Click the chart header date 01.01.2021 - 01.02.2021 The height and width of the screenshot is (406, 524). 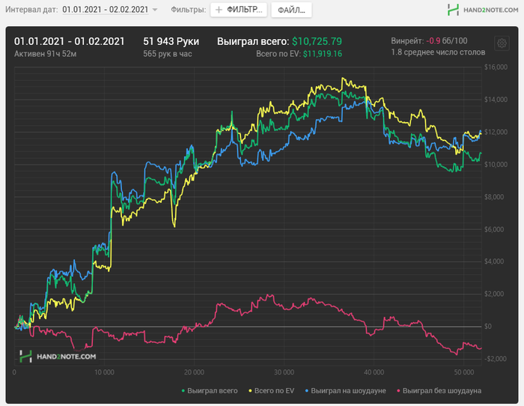69,41
